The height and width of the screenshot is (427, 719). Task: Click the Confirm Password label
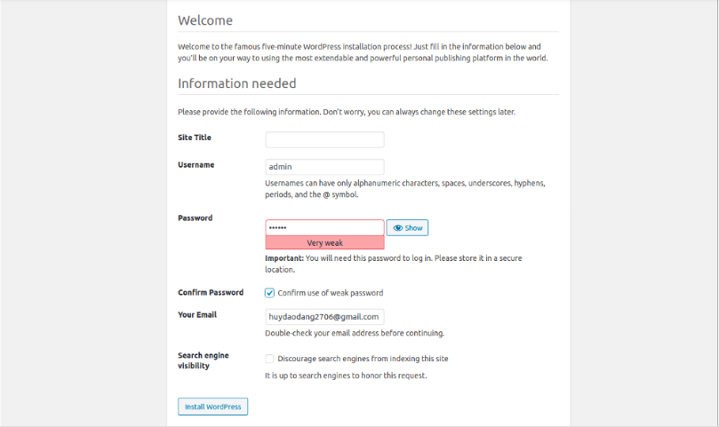211,293
